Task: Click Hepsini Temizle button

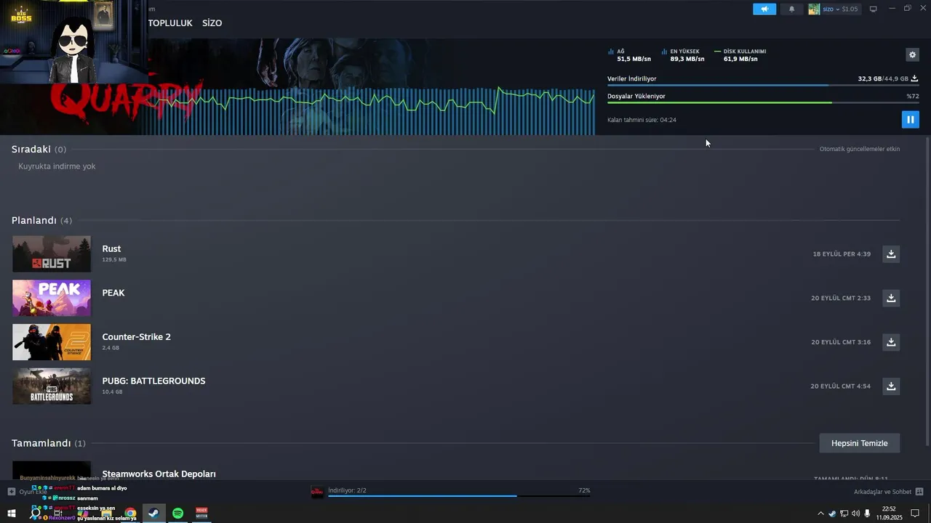Action: point(860,443)
